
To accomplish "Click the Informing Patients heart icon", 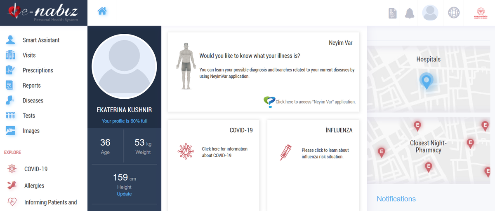I will [12, 202].
